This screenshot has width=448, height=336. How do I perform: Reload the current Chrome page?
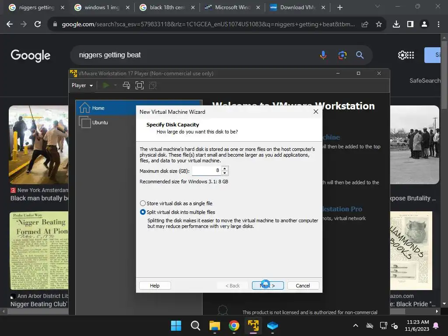click(38, 24)
